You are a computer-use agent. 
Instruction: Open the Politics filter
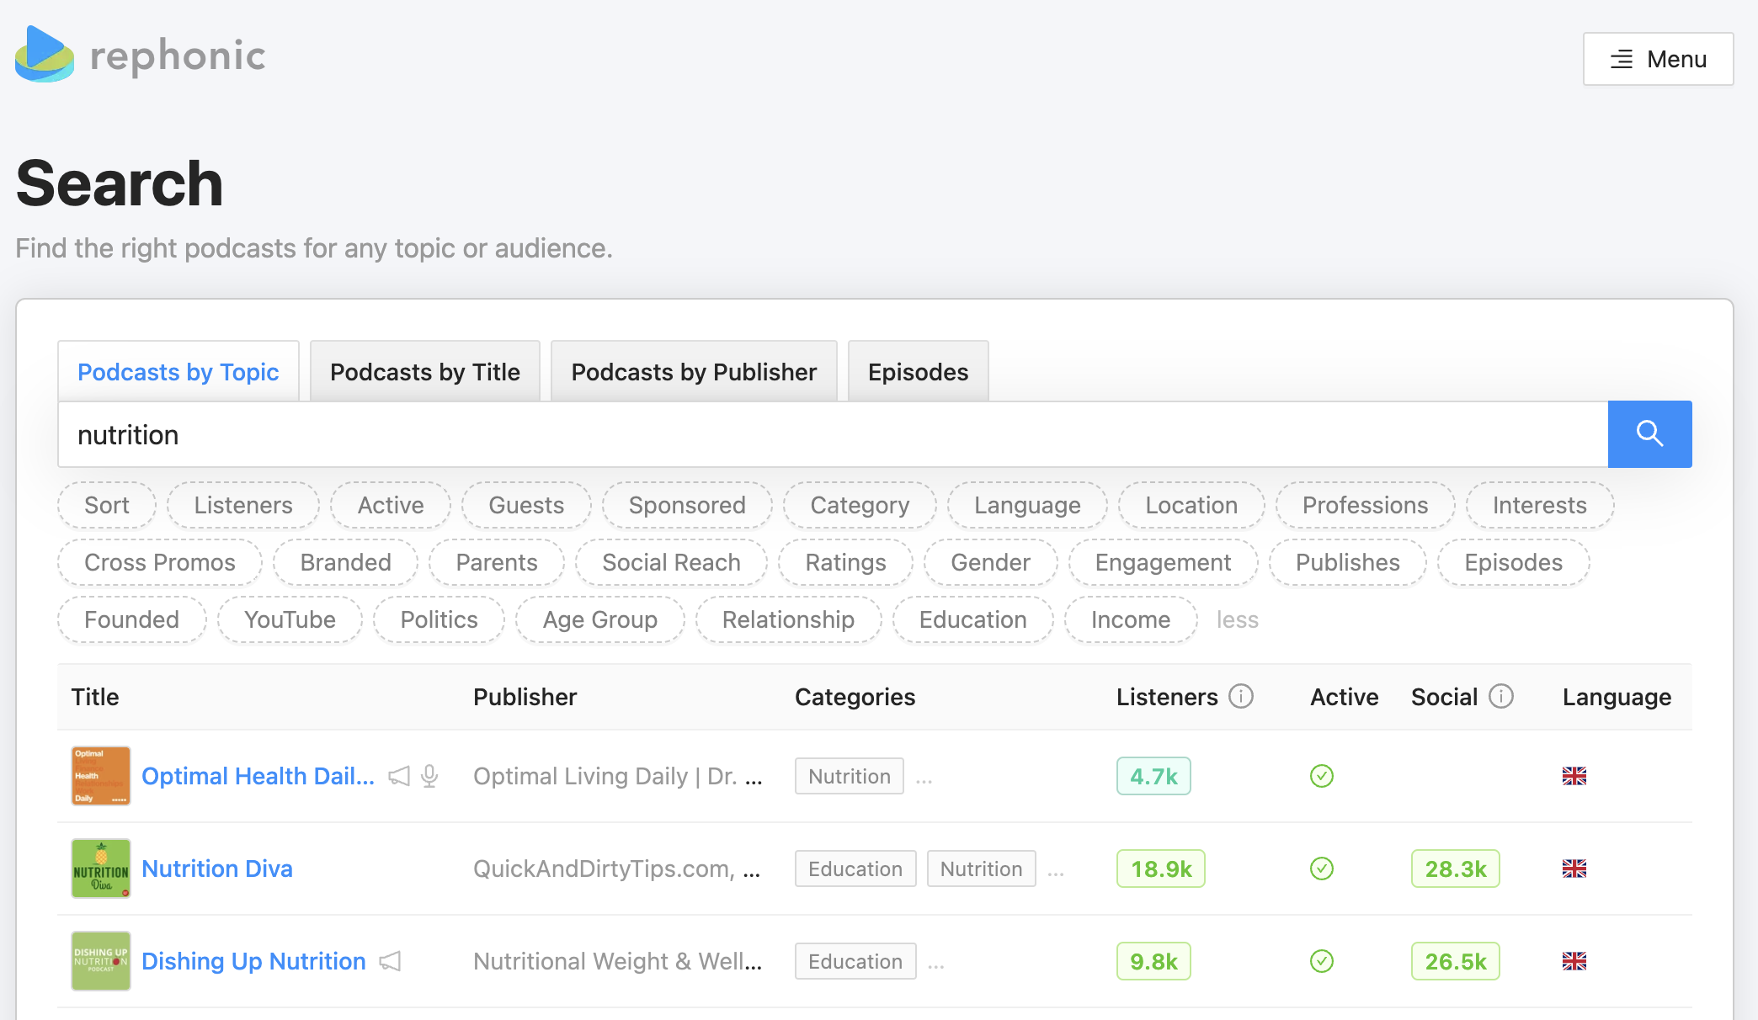click(x=439, y=619)
